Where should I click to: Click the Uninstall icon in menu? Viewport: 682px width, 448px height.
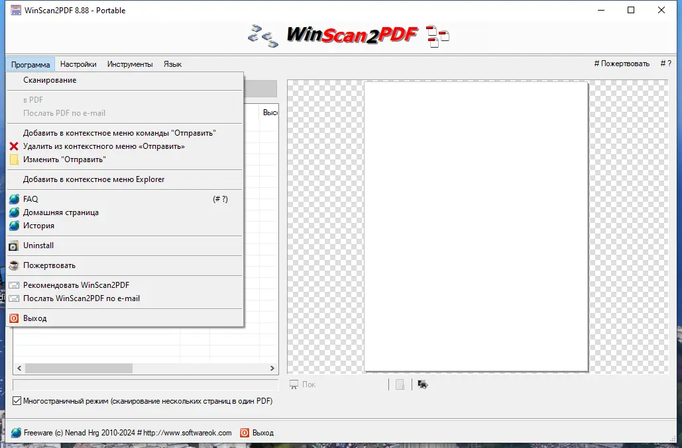click(14, 246)
